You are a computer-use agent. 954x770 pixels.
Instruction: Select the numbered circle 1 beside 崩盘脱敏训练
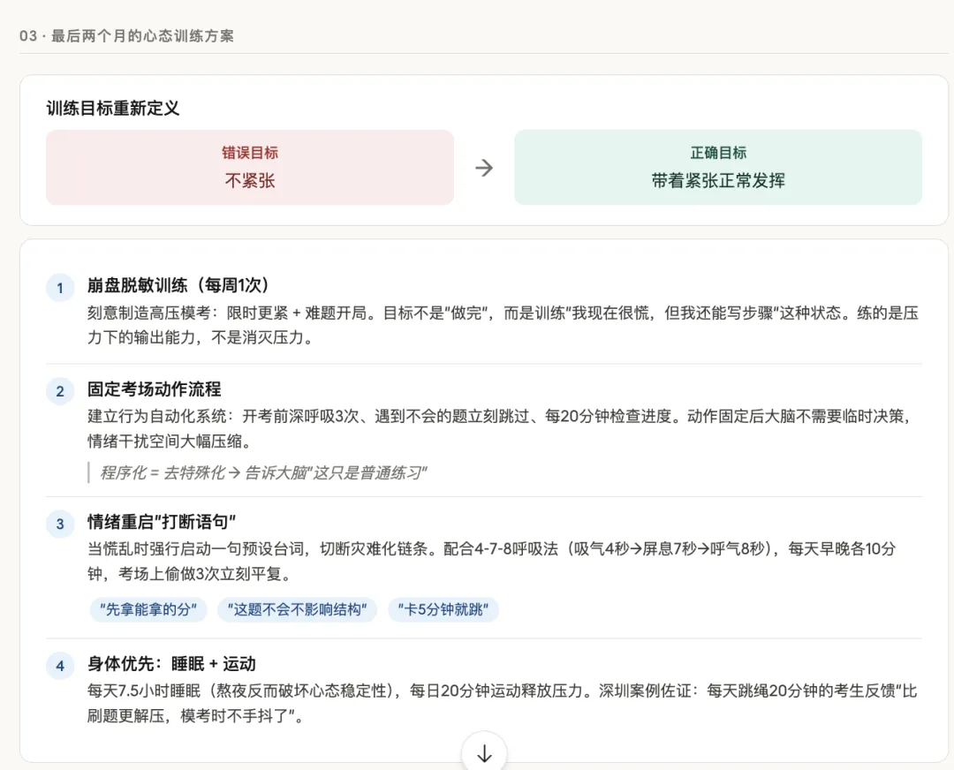pyautogui.click(x=59, y=288)
